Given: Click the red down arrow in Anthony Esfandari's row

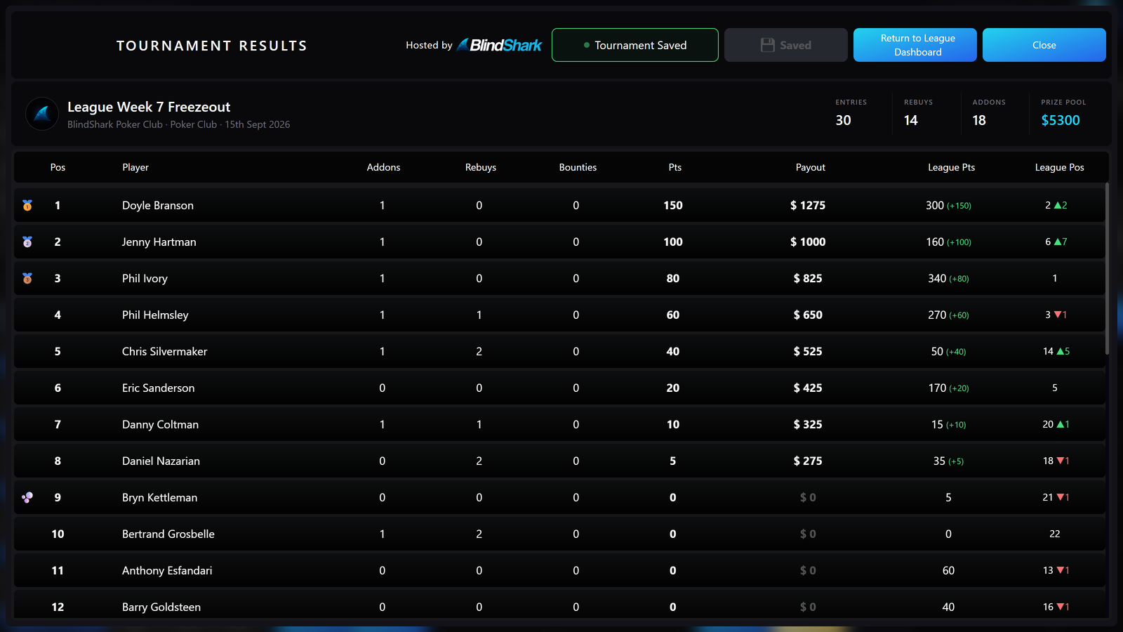Looking at the screenshot, I should 1061,570.
